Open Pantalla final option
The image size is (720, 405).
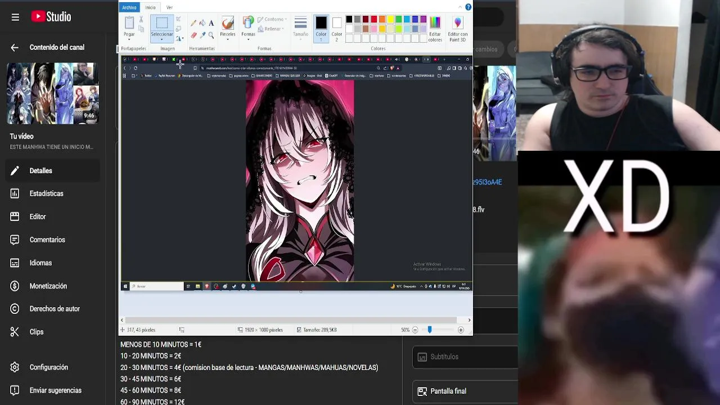(465, 391)
